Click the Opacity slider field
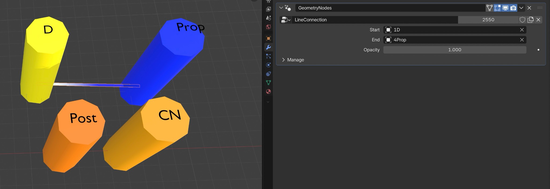 click(x=454, y=50)
